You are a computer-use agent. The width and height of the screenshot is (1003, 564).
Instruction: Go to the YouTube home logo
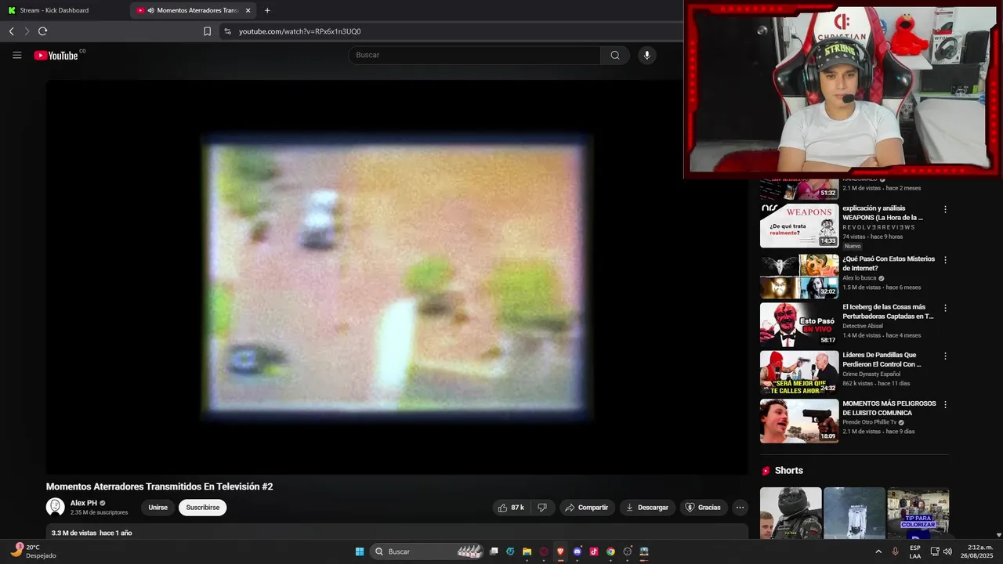coord(56,55)
